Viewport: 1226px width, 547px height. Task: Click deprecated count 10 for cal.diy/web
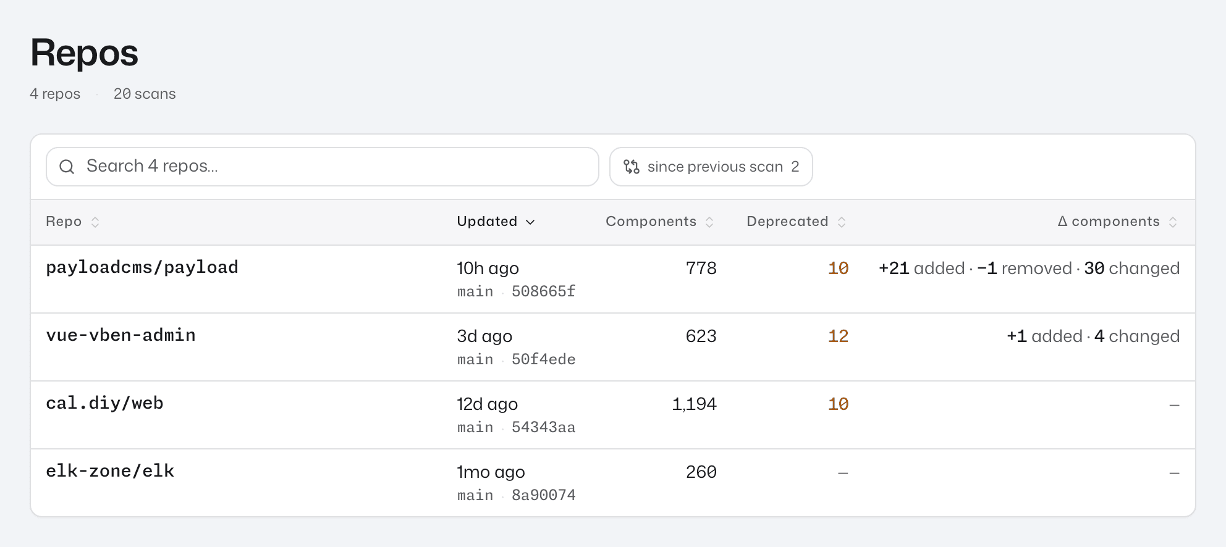pyautogui.click(x=838, y=404)
